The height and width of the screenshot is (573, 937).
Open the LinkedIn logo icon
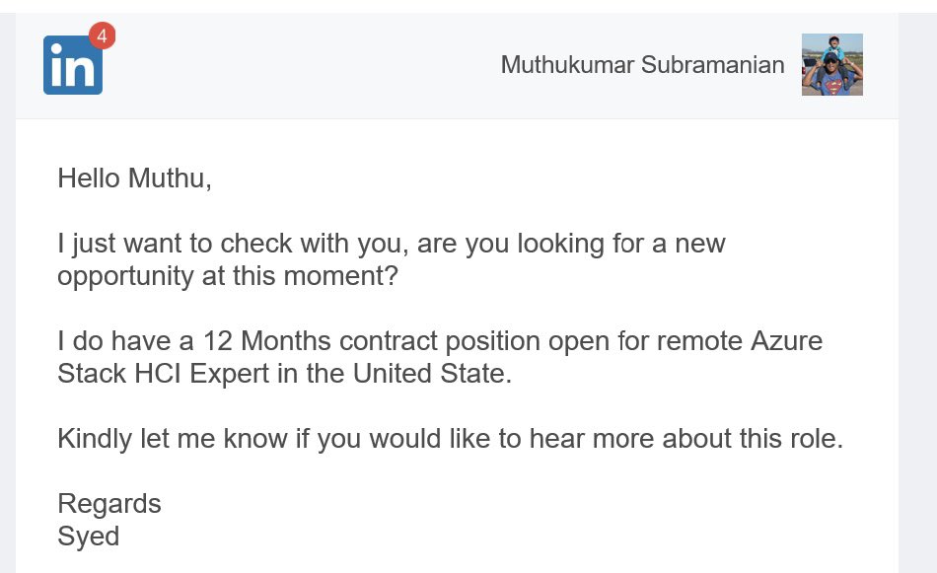click(x=73, y=64)
